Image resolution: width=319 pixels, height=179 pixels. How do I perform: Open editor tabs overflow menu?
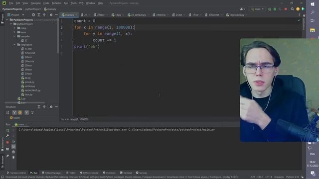click(x=299, y=15)
